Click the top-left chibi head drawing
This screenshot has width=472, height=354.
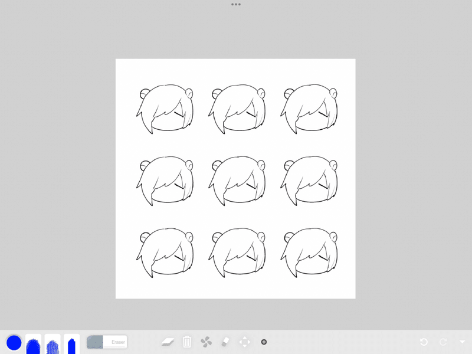point(165,109)
